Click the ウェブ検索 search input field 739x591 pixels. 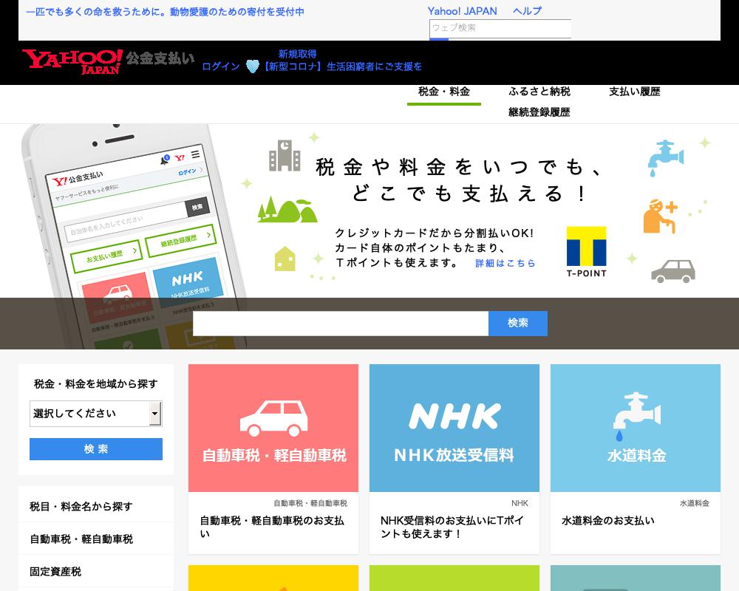[x=500, y=29]
